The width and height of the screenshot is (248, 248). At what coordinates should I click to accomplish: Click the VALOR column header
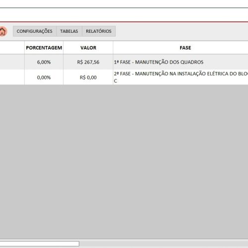coord(88,48)
